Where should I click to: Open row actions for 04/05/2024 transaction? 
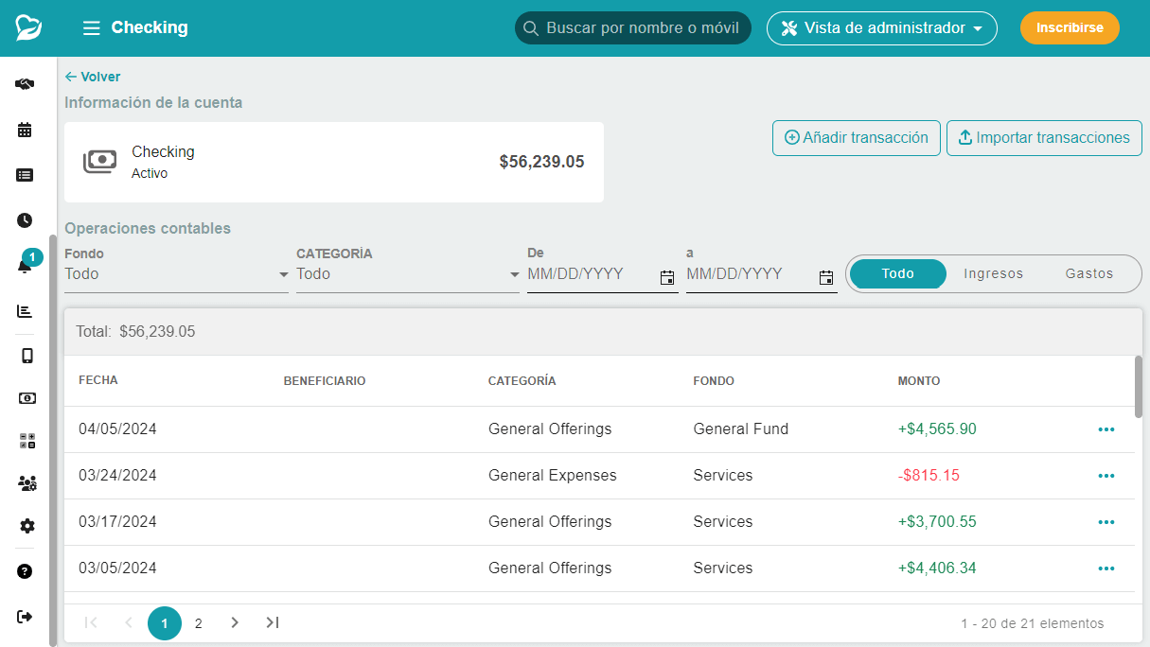coord(1106,429)
